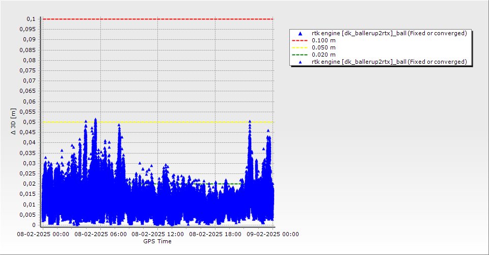489x255 pixels.
Task: Click the yellow dashed legend line sample
Action: (300, 48)
